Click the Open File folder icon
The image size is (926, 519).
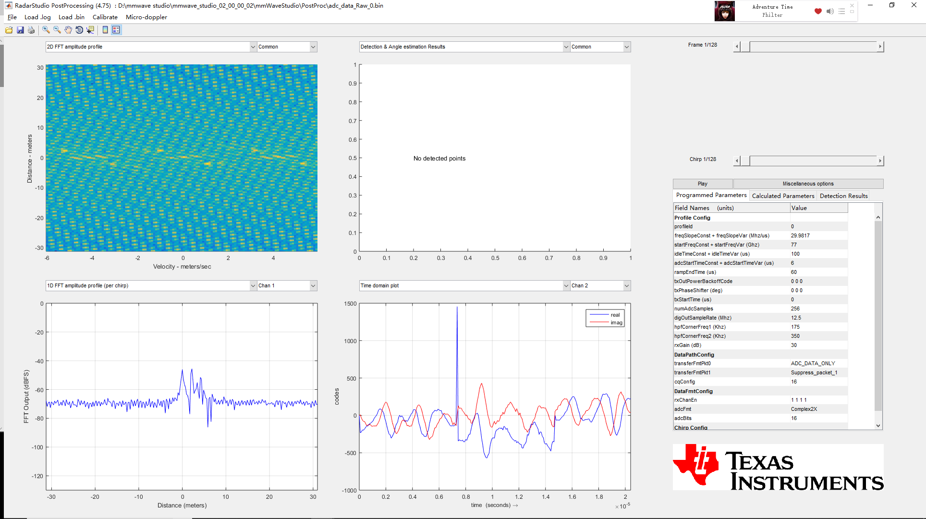pyautogui.click(x=9, y=30)
